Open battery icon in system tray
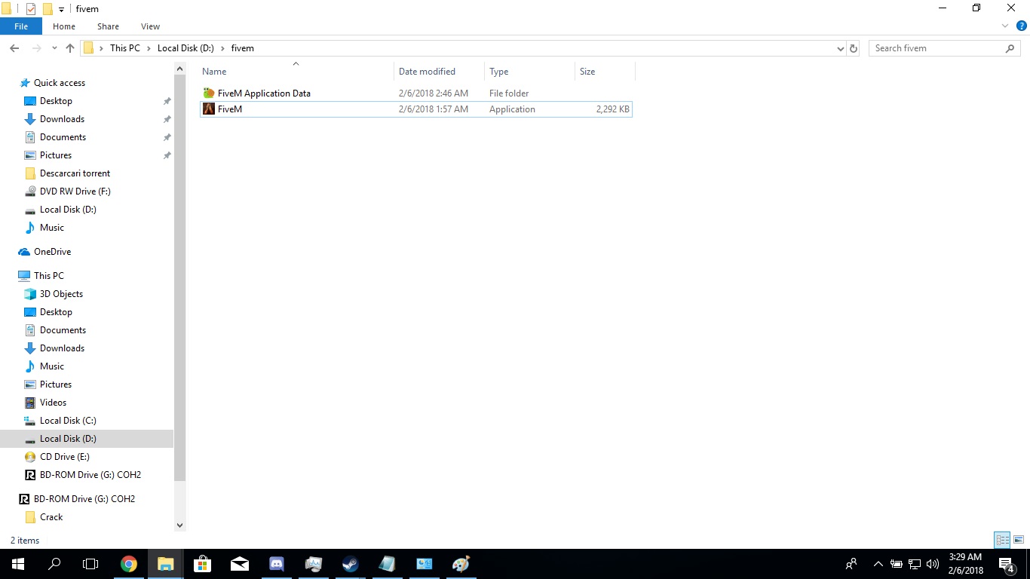Screen dimensions: 1030x579 (897, 564)
